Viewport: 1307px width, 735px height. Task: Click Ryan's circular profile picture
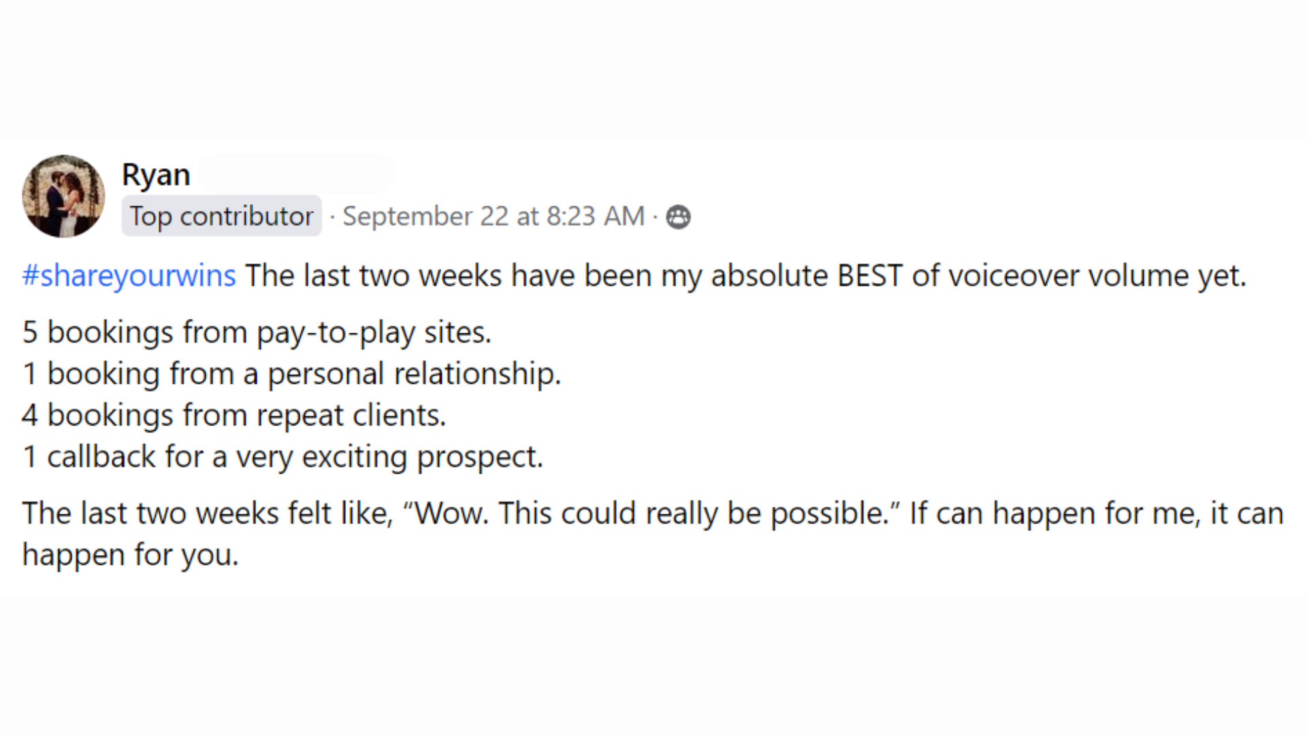[x=63, y=196]
